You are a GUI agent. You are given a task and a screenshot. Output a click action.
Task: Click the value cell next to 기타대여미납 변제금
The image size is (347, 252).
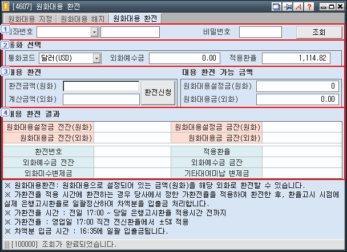(x=302, y=173)
